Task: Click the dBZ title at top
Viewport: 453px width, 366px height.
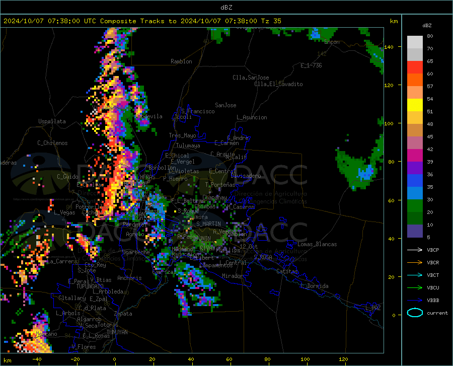Action: [226, 8]
